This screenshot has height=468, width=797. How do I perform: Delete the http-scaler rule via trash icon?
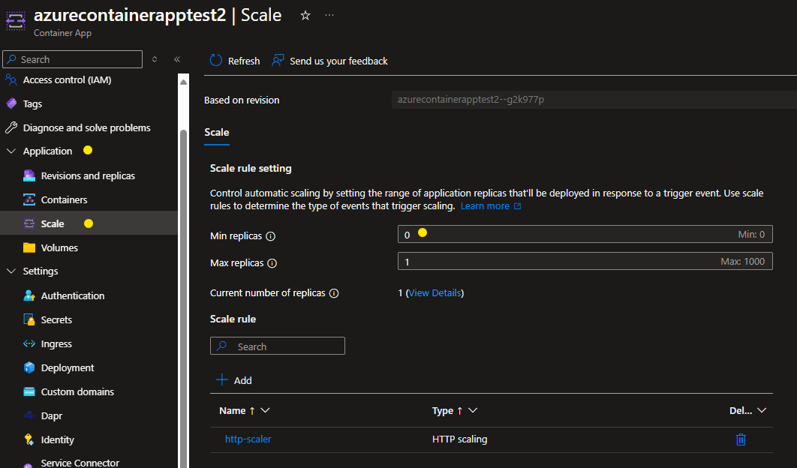pyautogui.click(x=741, y=439)
